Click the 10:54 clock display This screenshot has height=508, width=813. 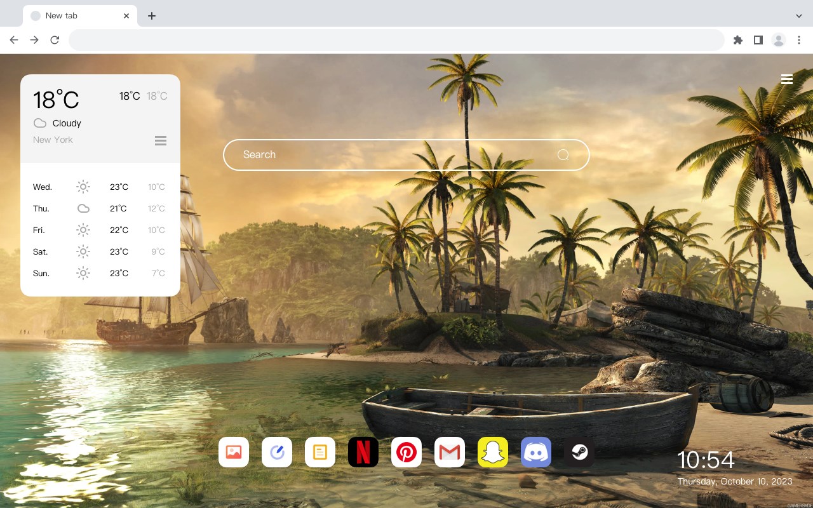(706, 460)
